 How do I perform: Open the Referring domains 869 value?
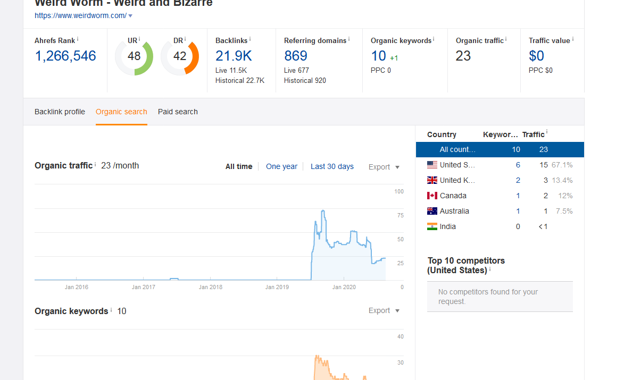pos(296,56)
